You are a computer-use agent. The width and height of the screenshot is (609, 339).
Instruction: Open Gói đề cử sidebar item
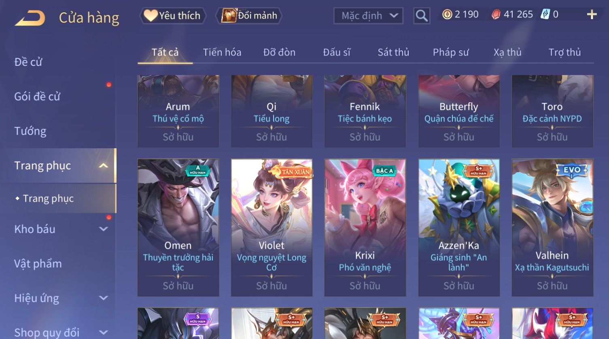tap(37, 97)
